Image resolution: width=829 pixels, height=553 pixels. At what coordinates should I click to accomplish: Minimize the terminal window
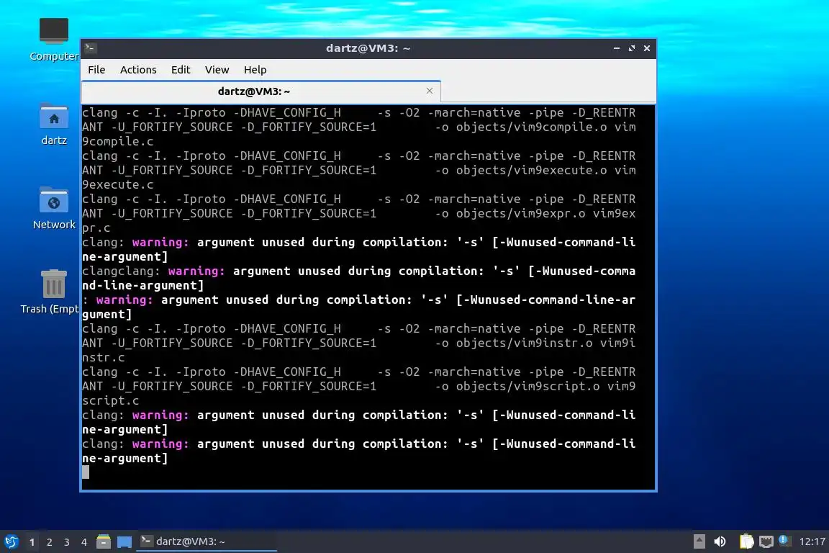pyautogui.click(x=617, y=48)
